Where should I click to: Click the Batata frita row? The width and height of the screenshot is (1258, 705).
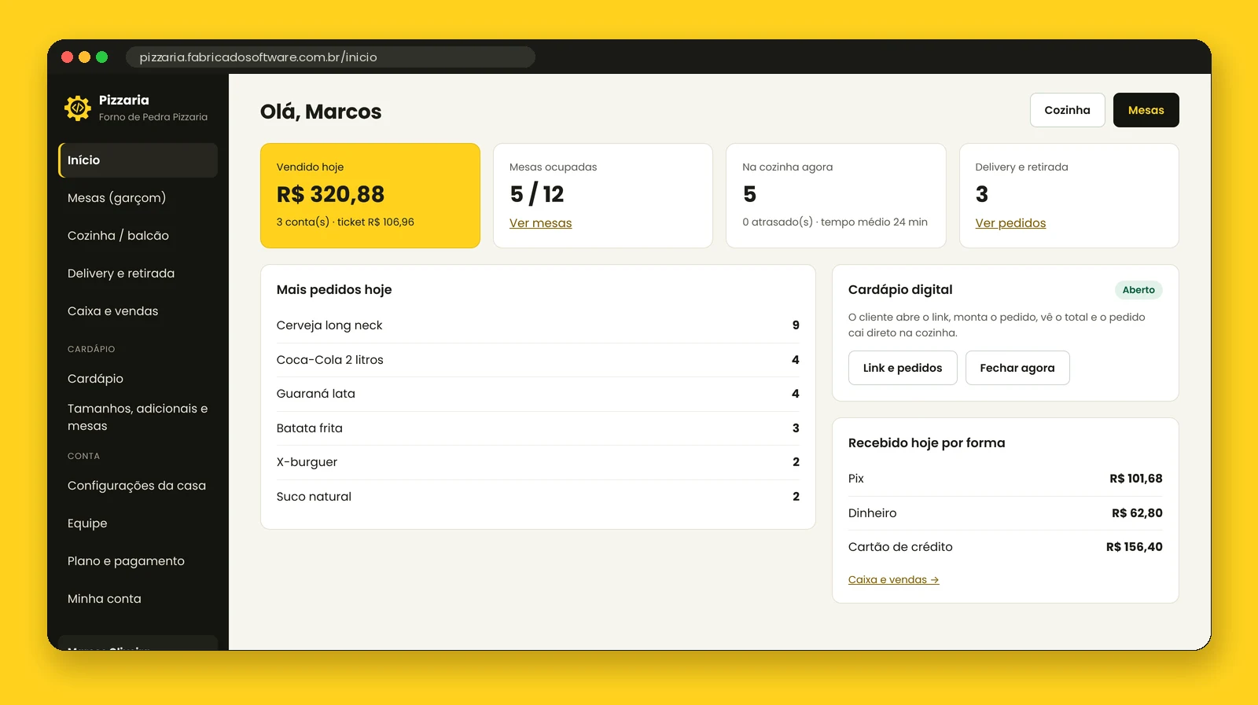538,428
